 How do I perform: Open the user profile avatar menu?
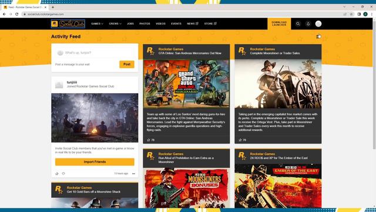[318, 24]
